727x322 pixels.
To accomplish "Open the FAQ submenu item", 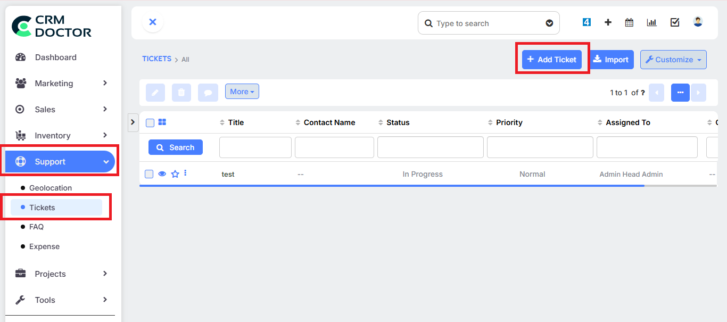I will [36, 227].
